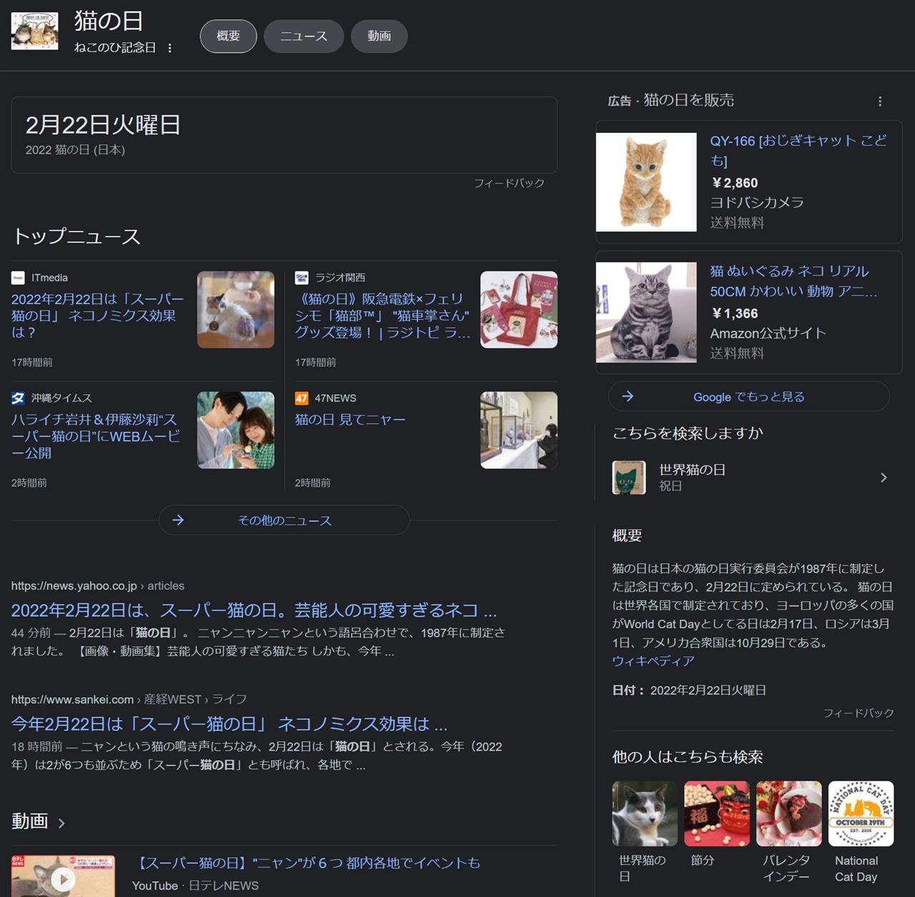This screenshot has height=897, width=915.
Task: Open その他のニュース
Action: pos(285,521)
